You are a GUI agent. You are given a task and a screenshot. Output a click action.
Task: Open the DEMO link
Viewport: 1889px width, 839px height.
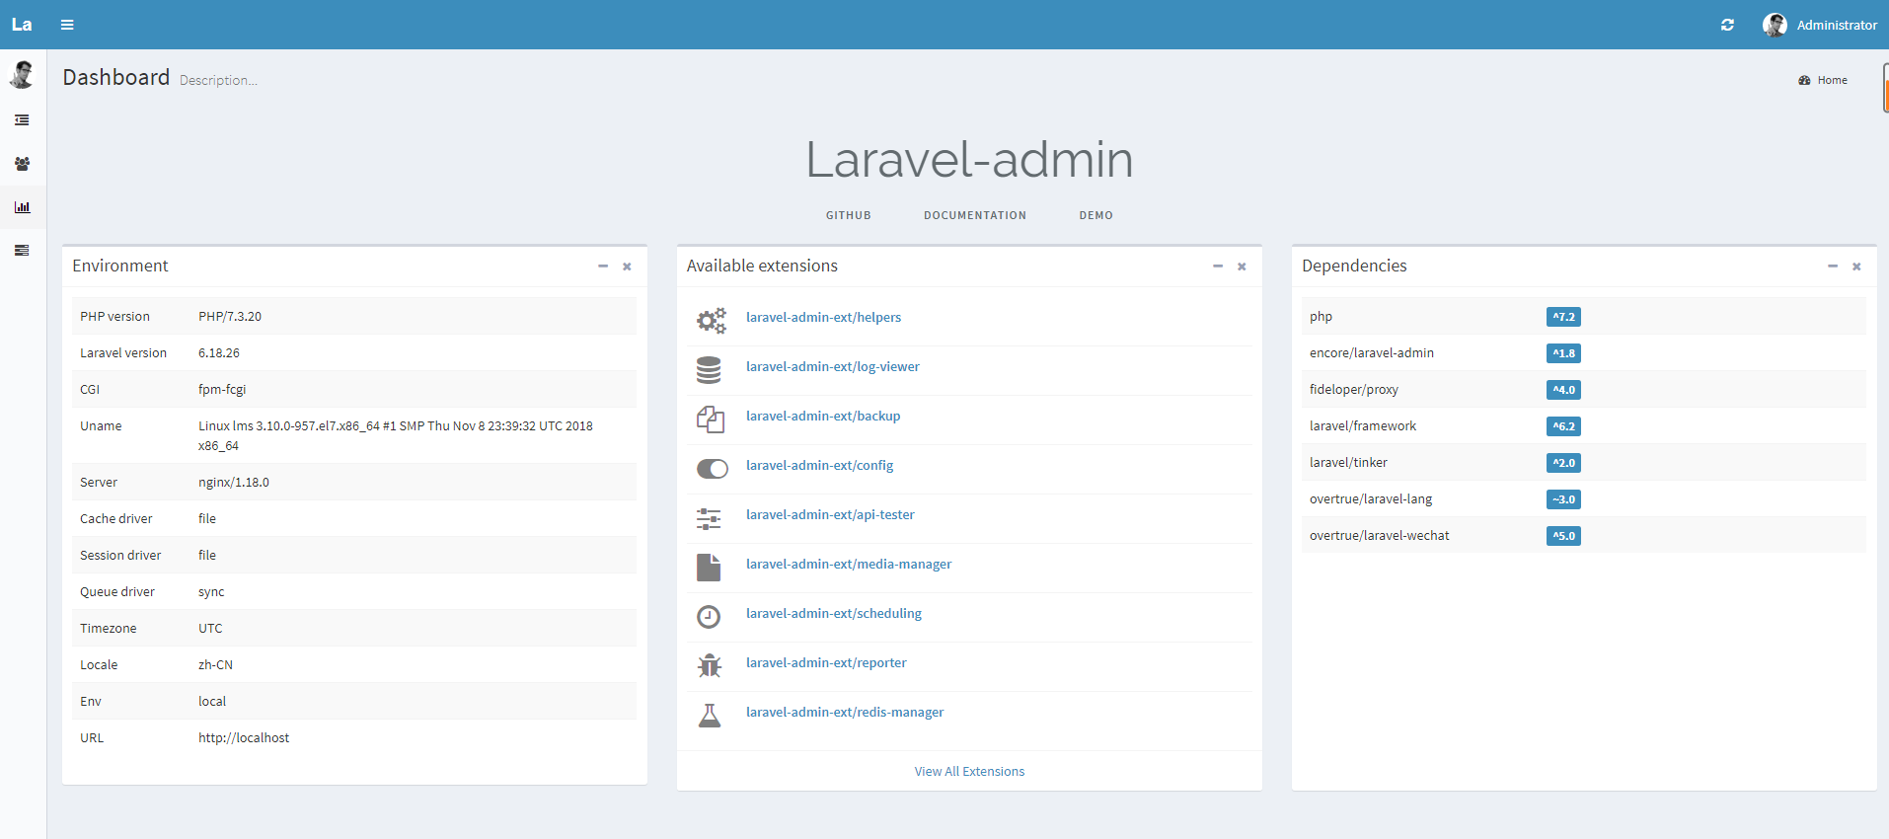1096,215
